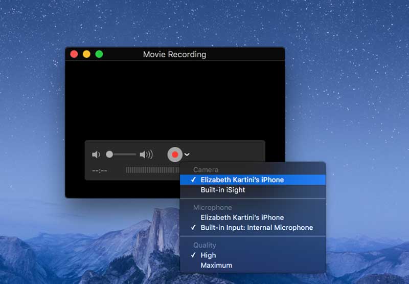Click the high volume speaker icon

point(146,155)
